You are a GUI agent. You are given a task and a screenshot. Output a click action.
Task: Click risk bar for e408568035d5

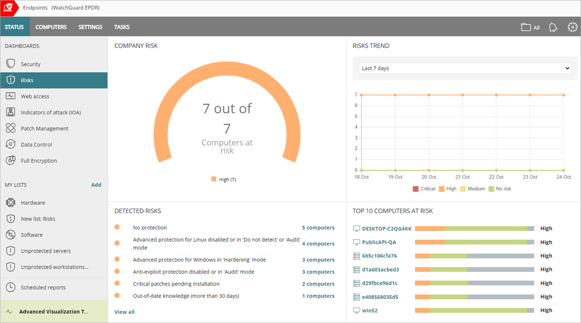(x=474, y=297)
